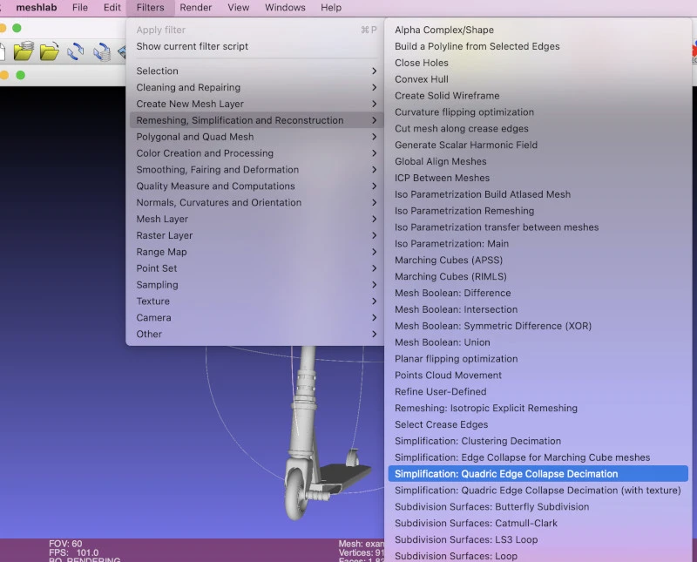Image resolution: width=697 pixels, height=562 pixels.
Task: Click the Reload All Layers icon
Action: coord(102,51)
